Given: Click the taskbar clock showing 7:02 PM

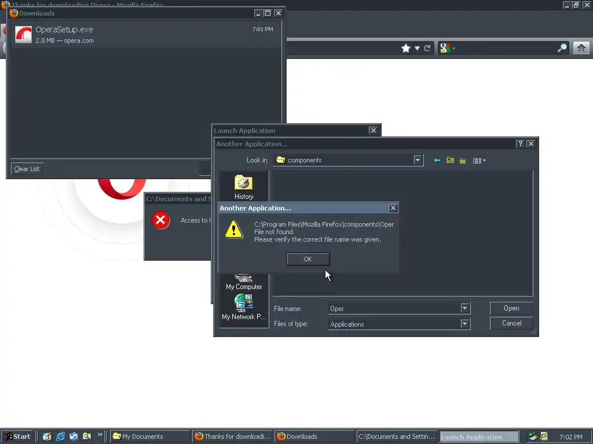Looking at the screenshot, I should (570, 437).
